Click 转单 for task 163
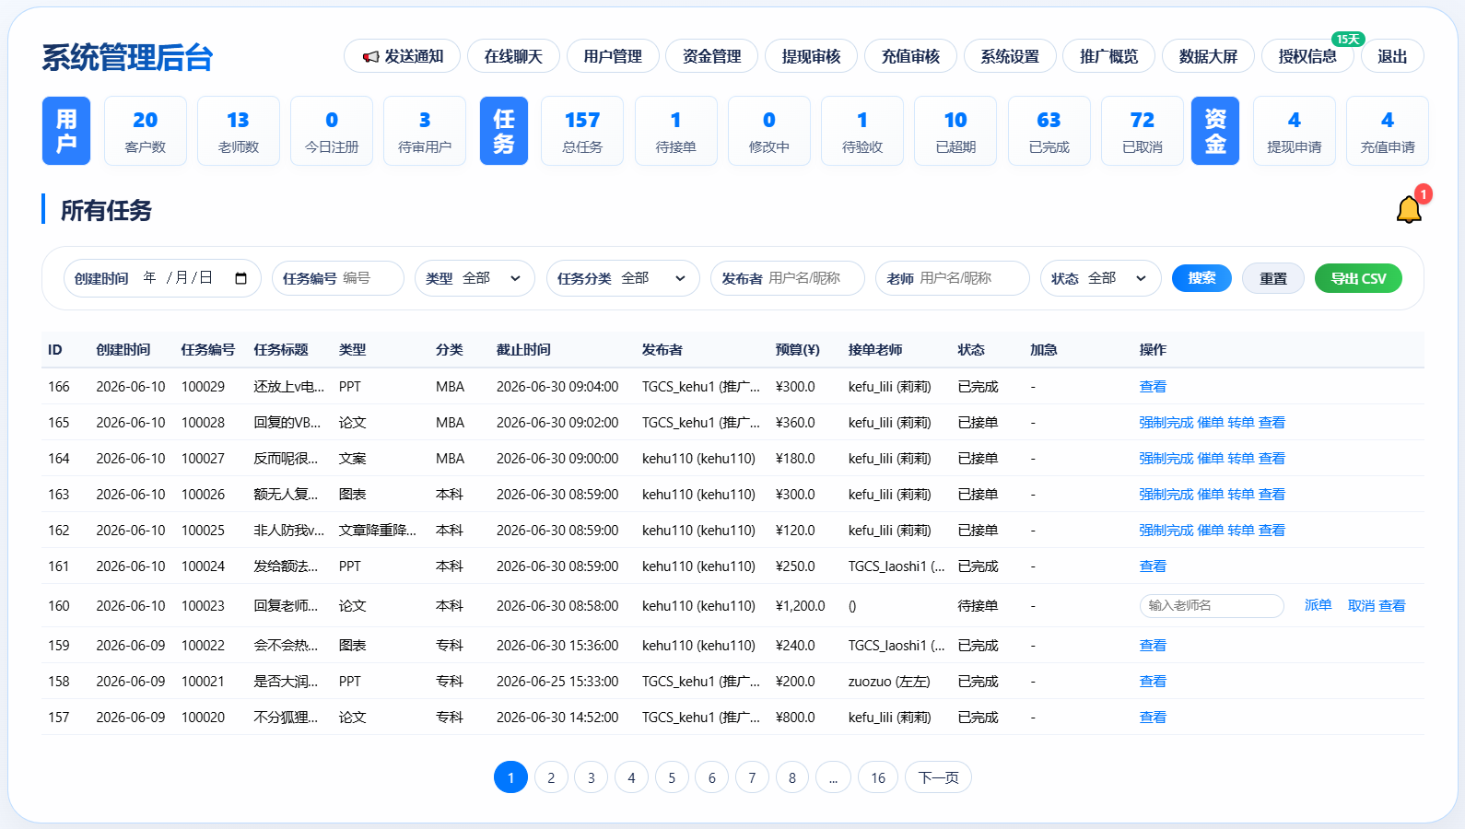Viewport: 1465px width, 829px height. [x=1241, y=494]
